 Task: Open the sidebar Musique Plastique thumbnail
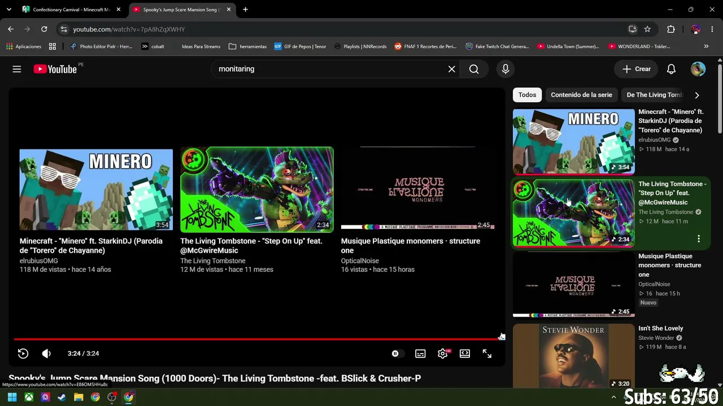click(573, 284)
